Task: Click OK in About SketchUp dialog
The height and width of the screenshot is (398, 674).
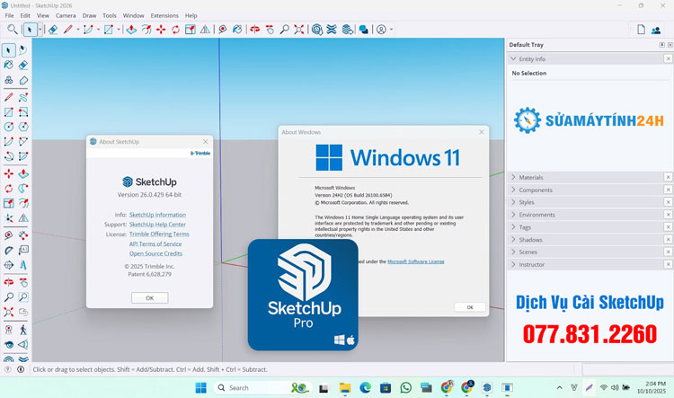Action: point(149,298)
